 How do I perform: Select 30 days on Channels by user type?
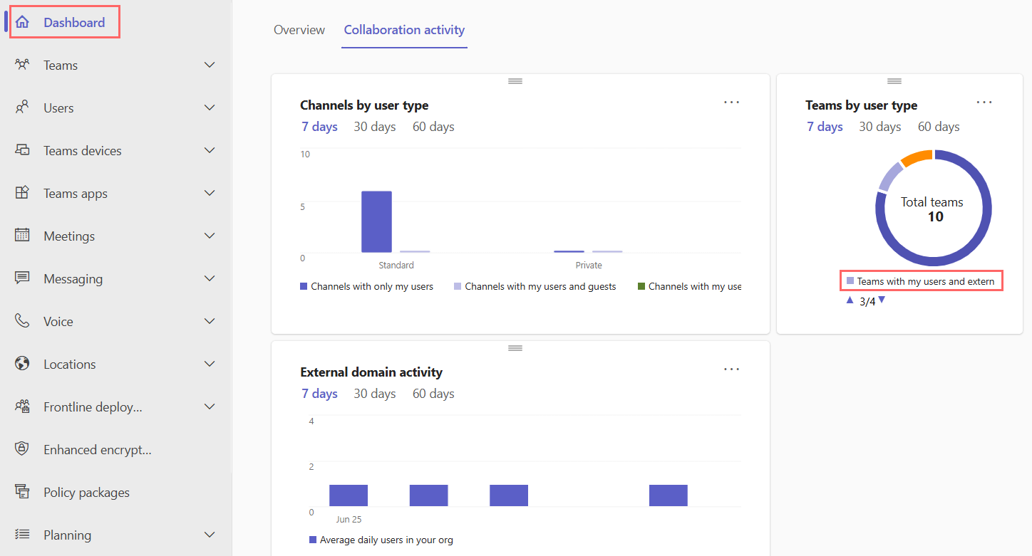[x=375, y=126]
